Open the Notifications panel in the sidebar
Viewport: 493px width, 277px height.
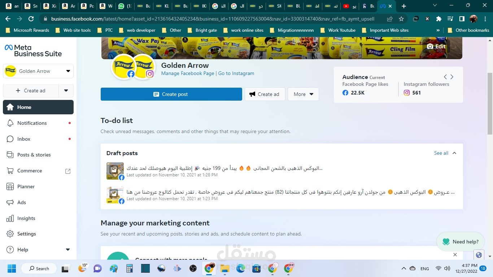coord(32,123)
